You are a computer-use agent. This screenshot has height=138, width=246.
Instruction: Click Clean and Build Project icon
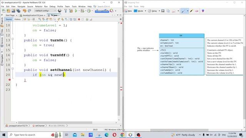(x=71, y=11)
